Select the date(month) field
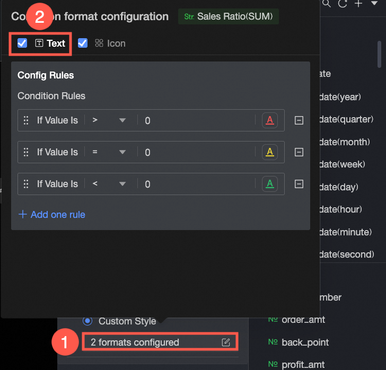This screenshot has width=386, height=370. [x=345, y=142]
